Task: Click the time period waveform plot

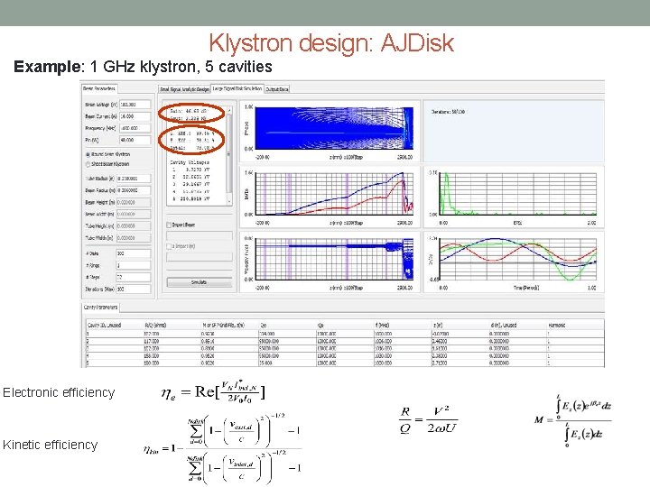Action: [x=518, y=259]
